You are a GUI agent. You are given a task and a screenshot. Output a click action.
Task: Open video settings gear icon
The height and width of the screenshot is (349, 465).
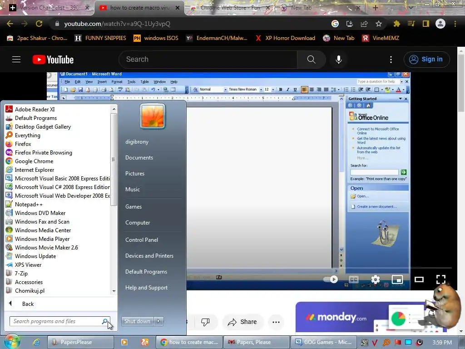(x=376, y=279)
